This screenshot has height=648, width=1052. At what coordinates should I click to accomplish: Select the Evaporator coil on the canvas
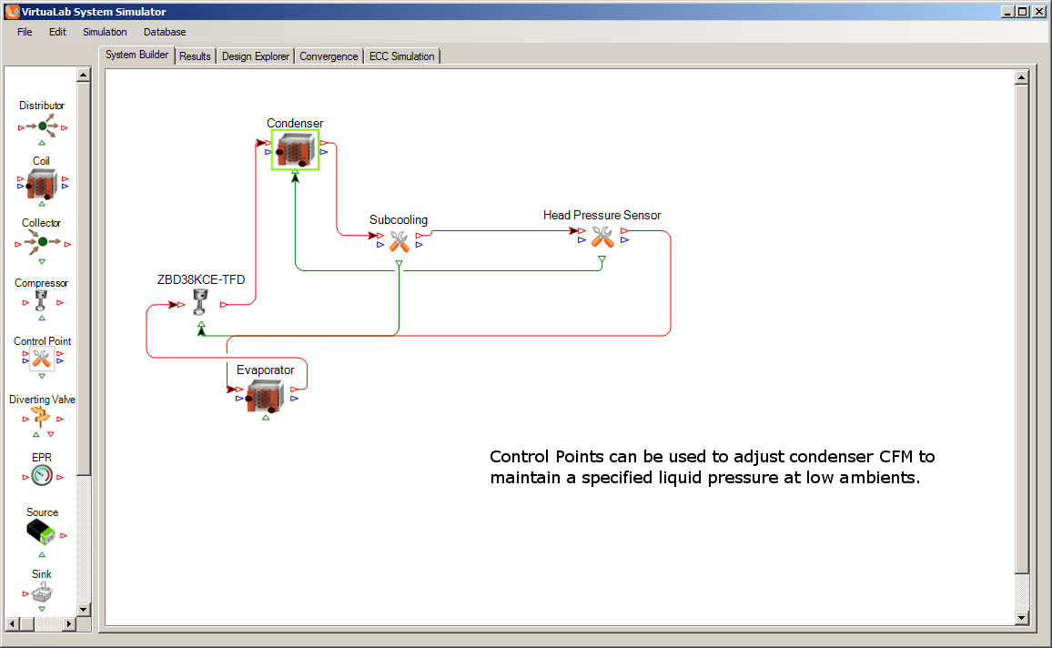(265, 396)
